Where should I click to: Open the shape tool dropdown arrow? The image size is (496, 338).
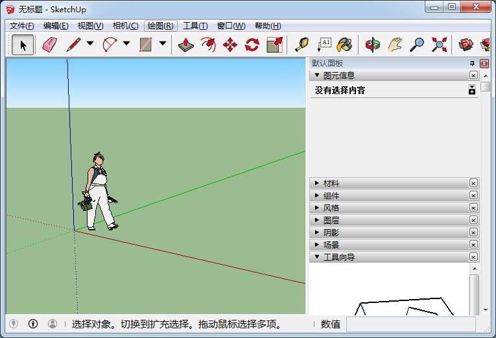coord(163,43)
